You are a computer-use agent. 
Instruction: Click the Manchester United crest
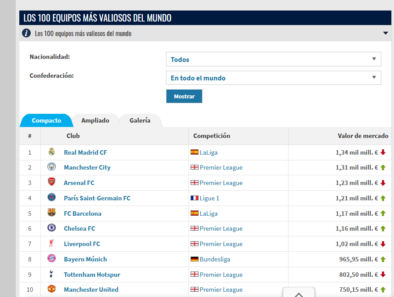(51, 289)
